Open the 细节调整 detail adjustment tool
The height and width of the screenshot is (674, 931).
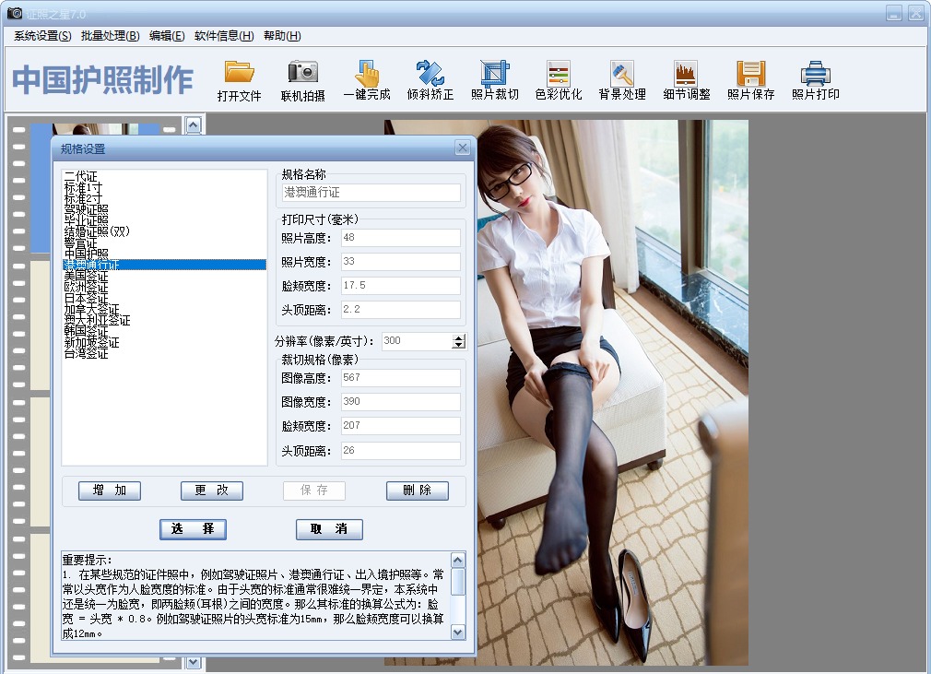point(686,73)
